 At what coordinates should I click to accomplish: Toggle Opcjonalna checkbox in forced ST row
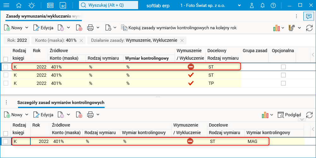click(x=283, y=75)
